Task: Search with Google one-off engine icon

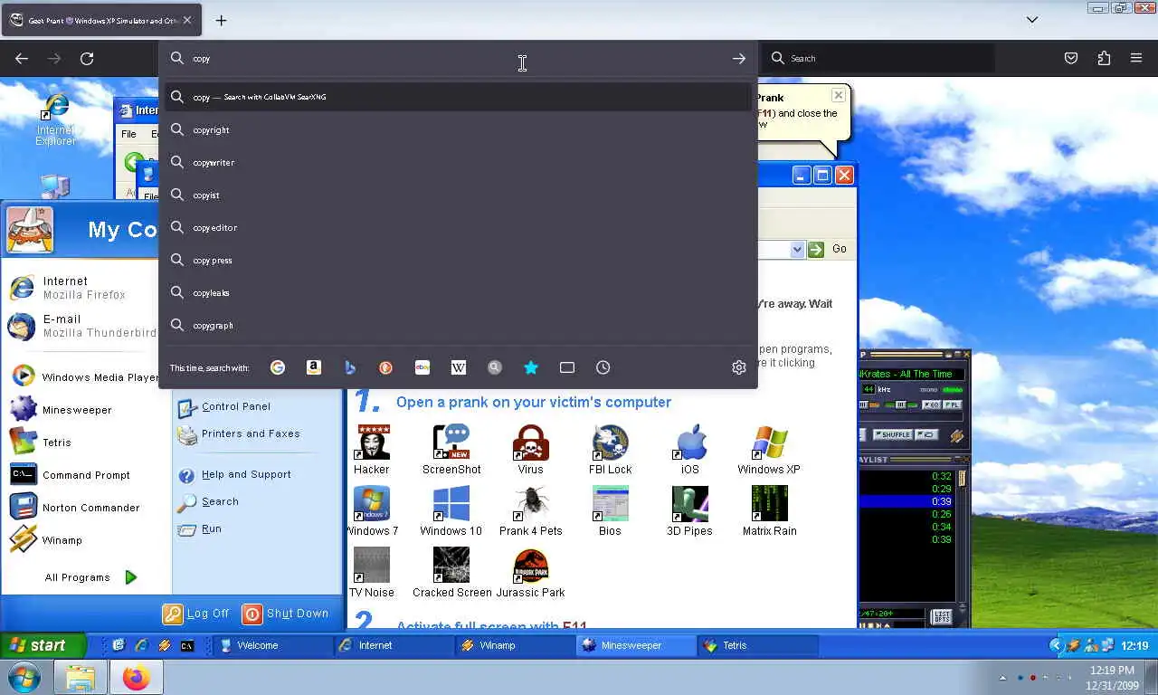Action: 278,367
